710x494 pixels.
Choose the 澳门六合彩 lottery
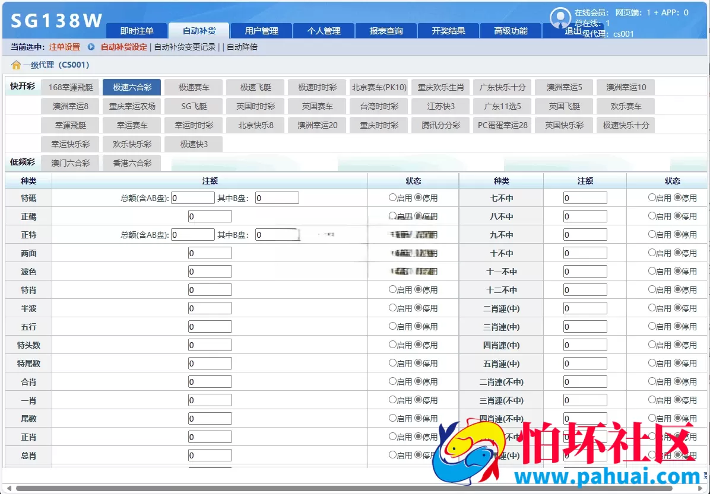coord(70,163)
